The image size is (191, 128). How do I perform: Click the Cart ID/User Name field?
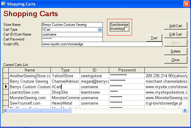(72, 34)
